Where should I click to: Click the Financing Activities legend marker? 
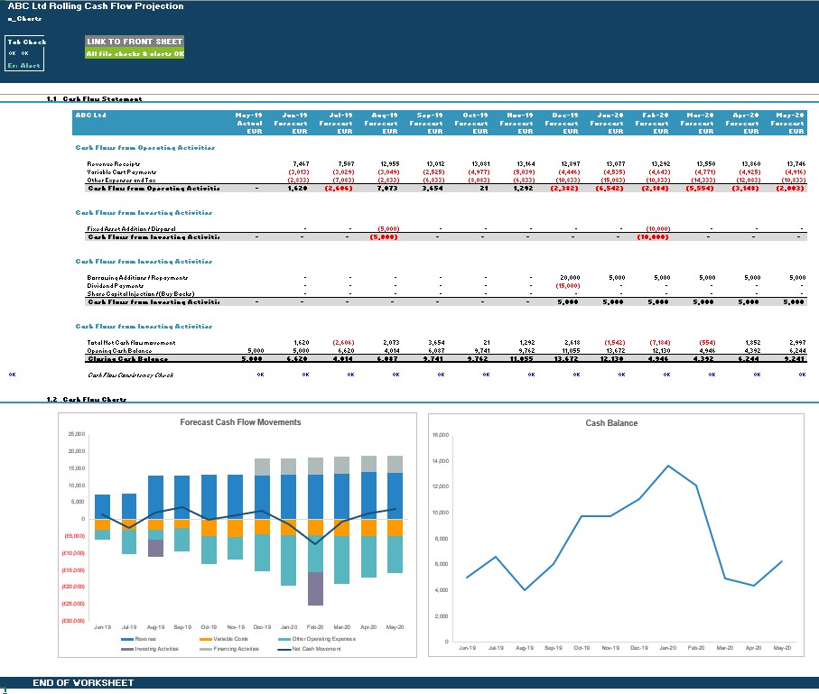click(206, 649)
